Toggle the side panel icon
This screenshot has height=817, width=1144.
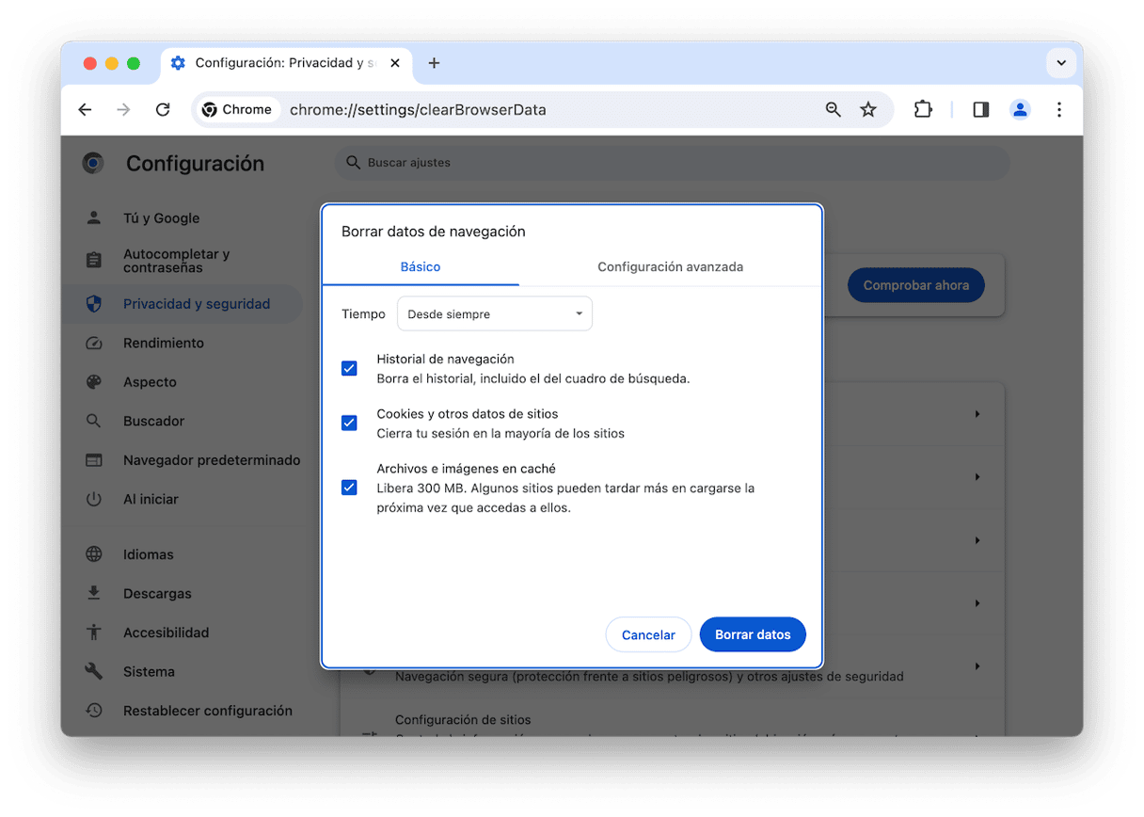[x=981, y=110]
